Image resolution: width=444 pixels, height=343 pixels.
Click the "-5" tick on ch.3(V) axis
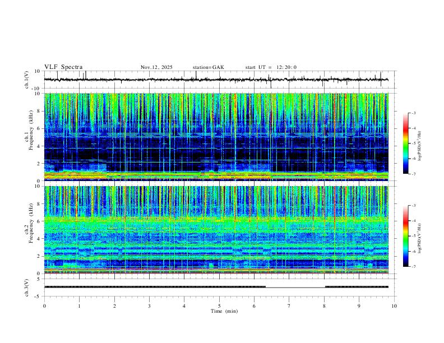point(38,296)
